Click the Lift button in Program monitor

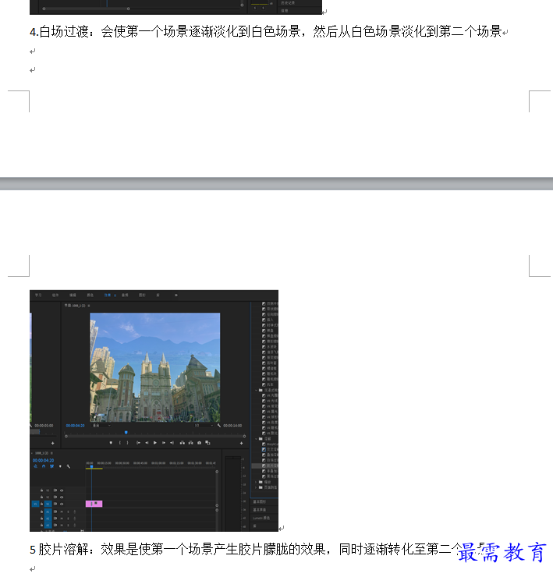pyautogui.click(x=183, y=443)
